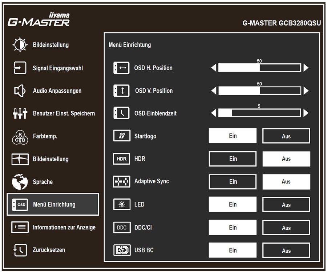The width and height of the screenshot is (327, 272).
Task: Click the OSD-Einblendzeit clock icon
Action: [121, 113]
